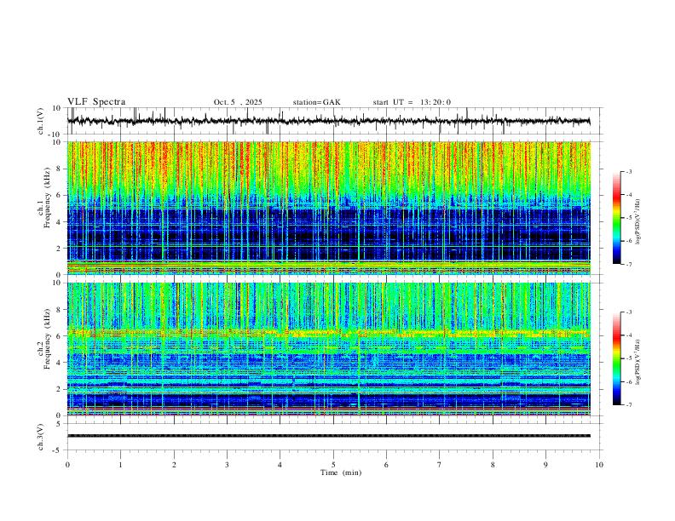Click the ch.2 color scale bar
Screen dimensions: 675x521
tap(616, 358)
